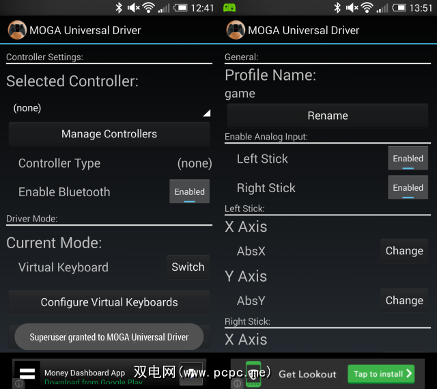437x389 pixels.
Task: Switch the current driver mode
Action: 188,267
